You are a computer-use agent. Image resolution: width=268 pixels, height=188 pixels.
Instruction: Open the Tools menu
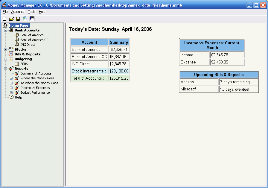(31, 12)
